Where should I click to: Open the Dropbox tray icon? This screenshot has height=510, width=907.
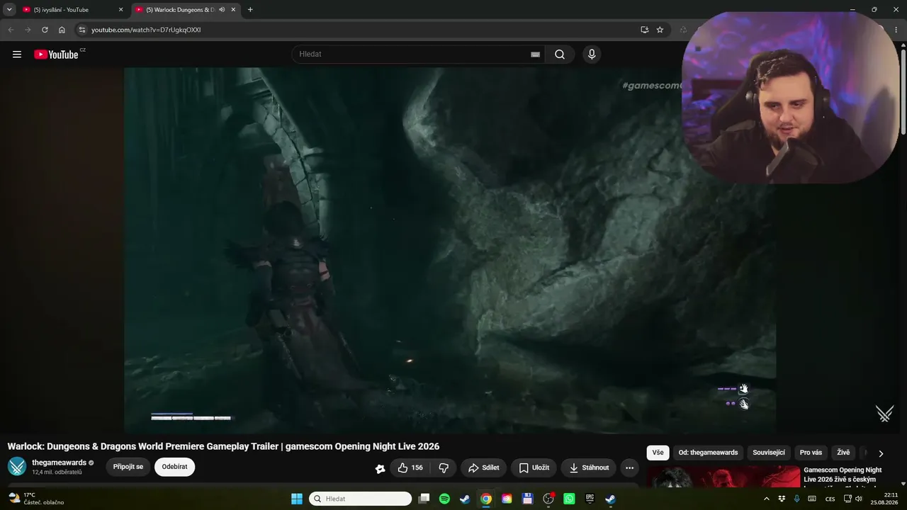782,499
